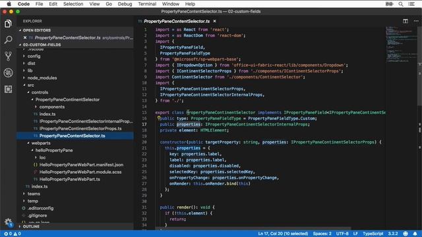Viewport: 422px width, 237px height.
Task: Change indentation via Spaces: 2
Action: [x=322, y=234]
